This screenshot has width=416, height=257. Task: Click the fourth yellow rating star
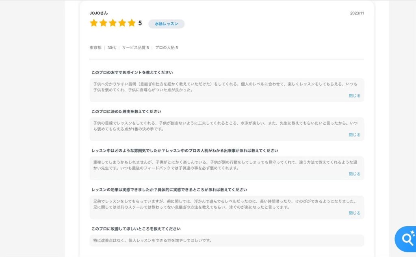click(122, 23)
